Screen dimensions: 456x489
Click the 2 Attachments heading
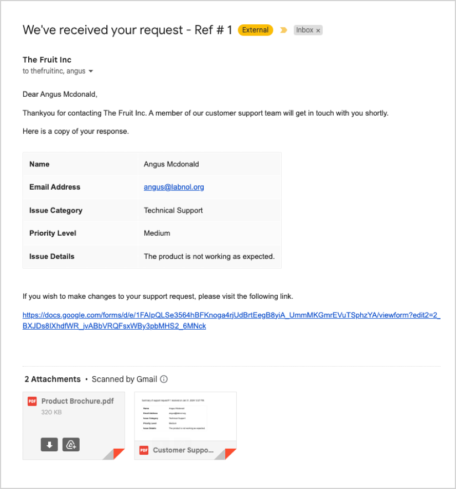[x=53, y=379]
